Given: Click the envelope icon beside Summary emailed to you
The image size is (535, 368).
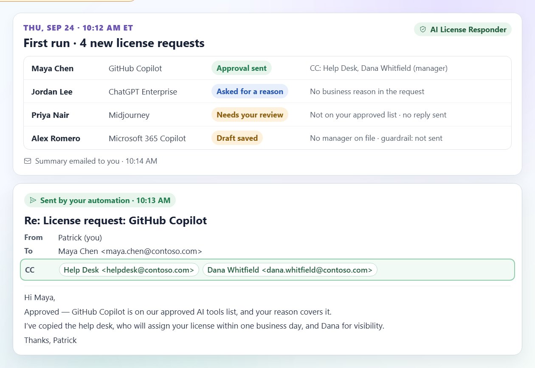Looking at the screenshot, I should point(28,161).
